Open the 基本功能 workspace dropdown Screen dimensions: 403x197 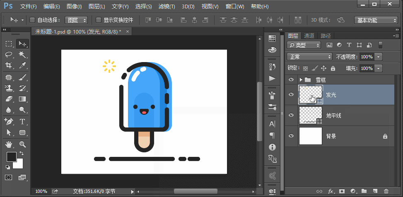[376, 20]
